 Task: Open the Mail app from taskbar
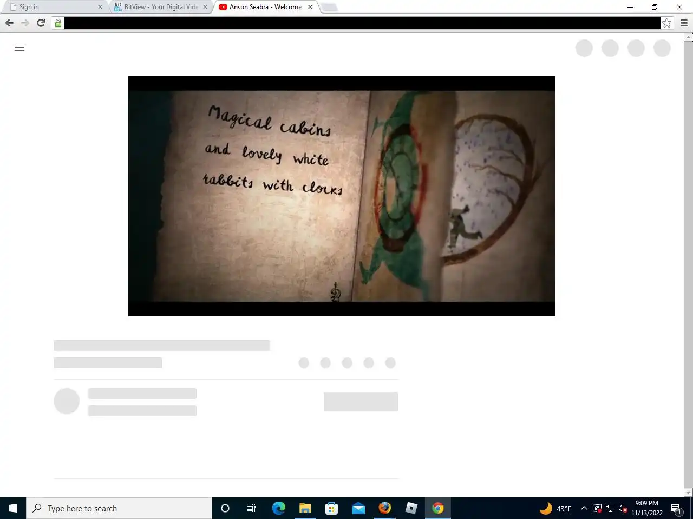click(x=358, y=508)
